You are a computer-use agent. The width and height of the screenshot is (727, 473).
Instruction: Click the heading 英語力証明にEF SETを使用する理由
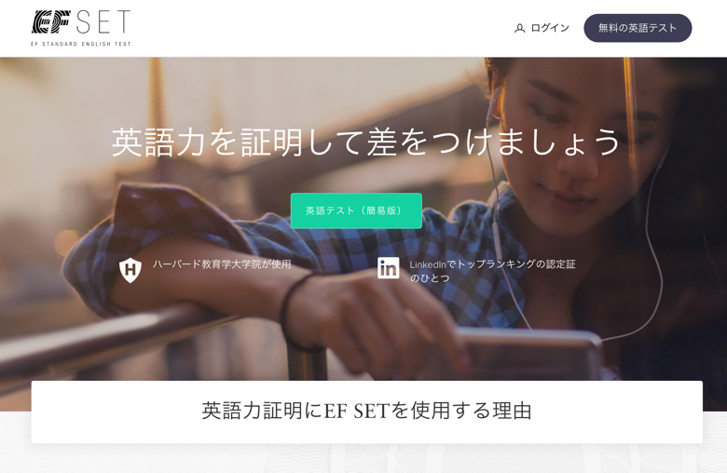click(366, 411)
